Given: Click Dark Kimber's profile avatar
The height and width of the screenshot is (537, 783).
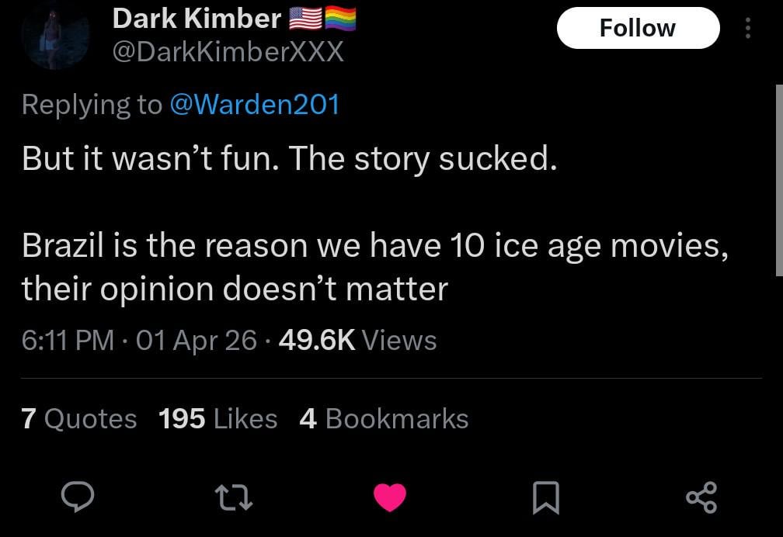Looking at the screenshot, I should (x=56, y=35).
